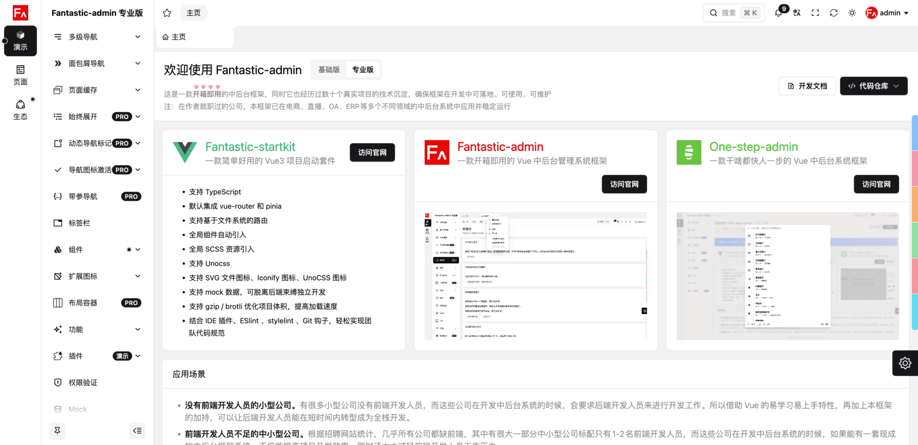918x445 pixels.
Task: Click the favorites star icon
Action: [x=167, y=13]
